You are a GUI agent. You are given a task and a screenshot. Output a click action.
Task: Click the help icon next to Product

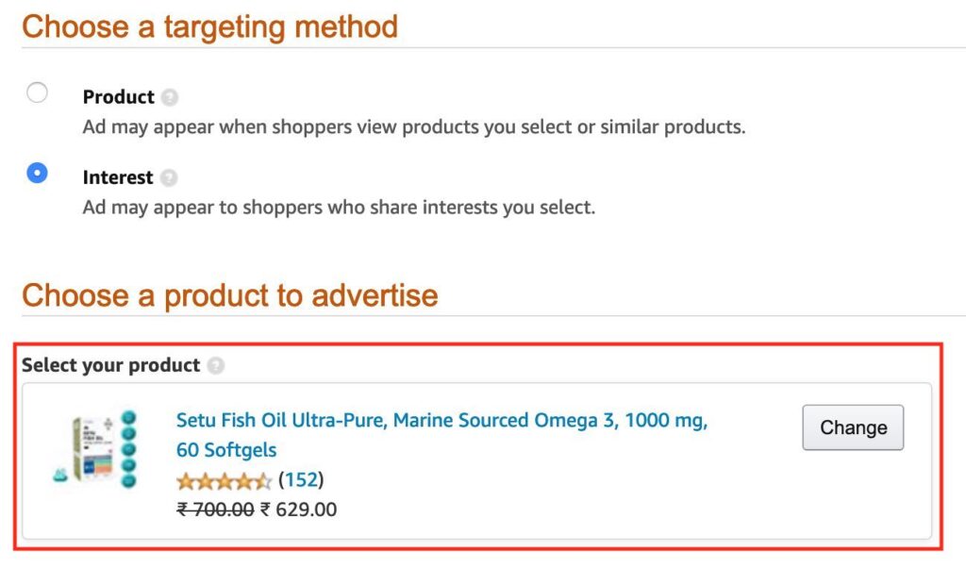[170, 96]
